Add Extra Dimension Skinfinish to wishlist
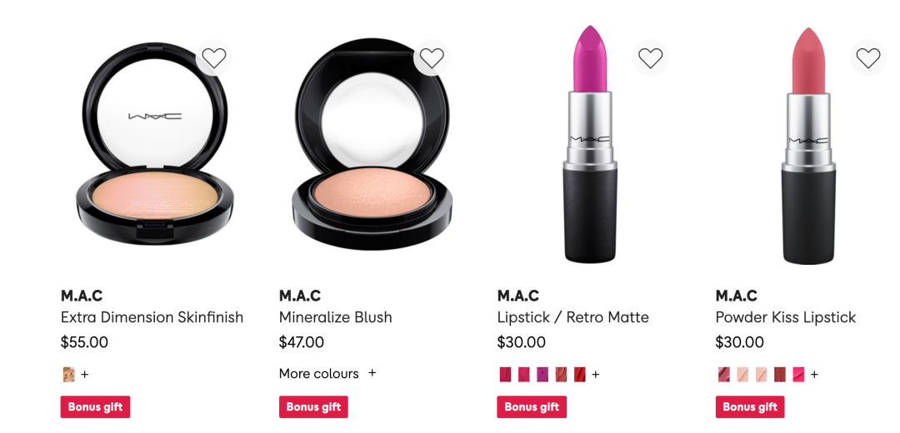900x433 pixels. tap(214, 57)
